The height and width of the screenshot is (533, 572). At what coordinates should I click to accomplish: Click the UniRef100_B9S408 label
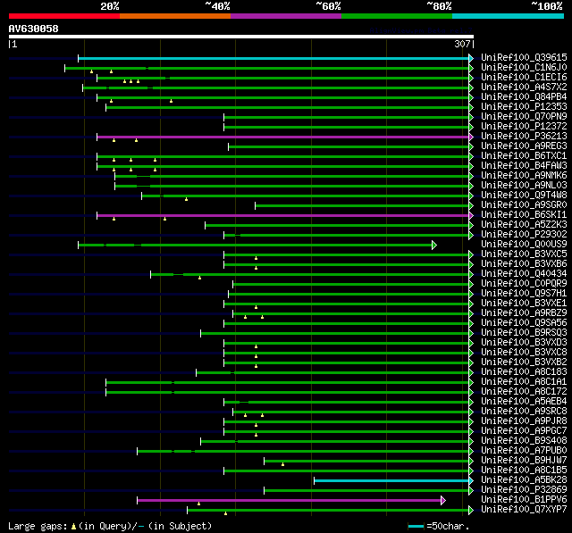point(524,441)
